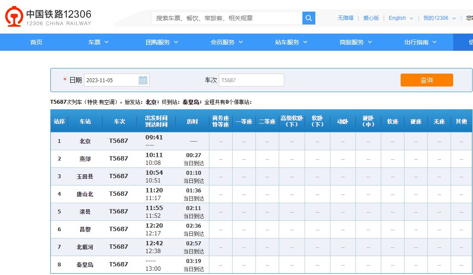Expand the 会员服务 dropdown
Image resolution: width=473 pixels, height=275 pixels.
[x=224, y=42]
